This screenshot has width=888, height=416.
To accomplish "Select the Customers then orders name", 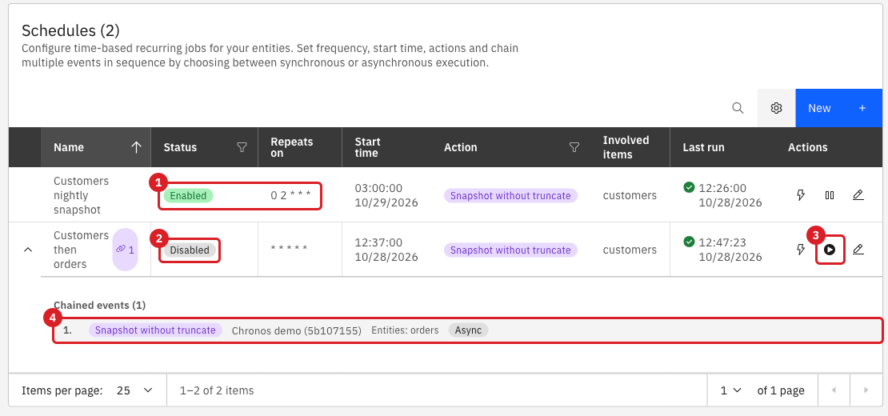I will coord(81,250).
